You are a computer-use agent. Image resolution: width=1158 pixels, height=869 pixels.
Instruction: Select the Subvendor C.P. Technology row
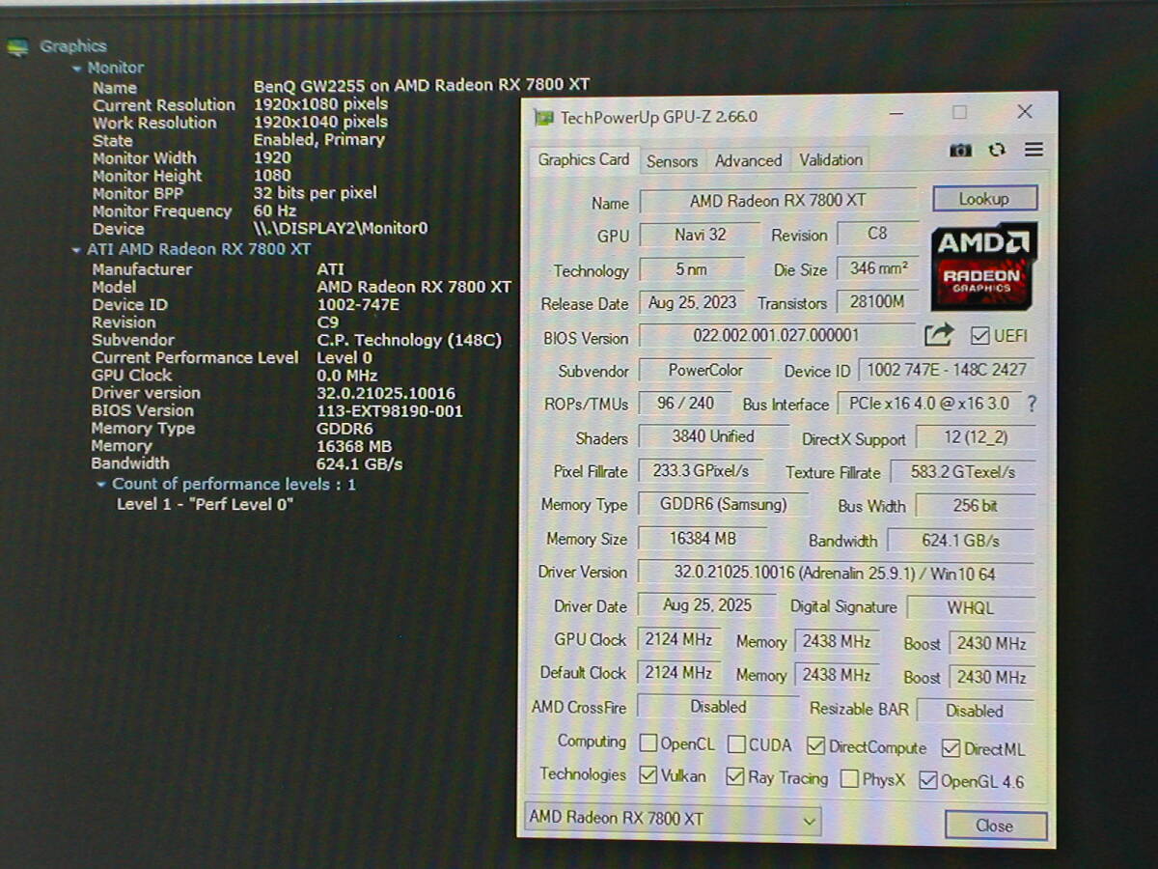297,340
